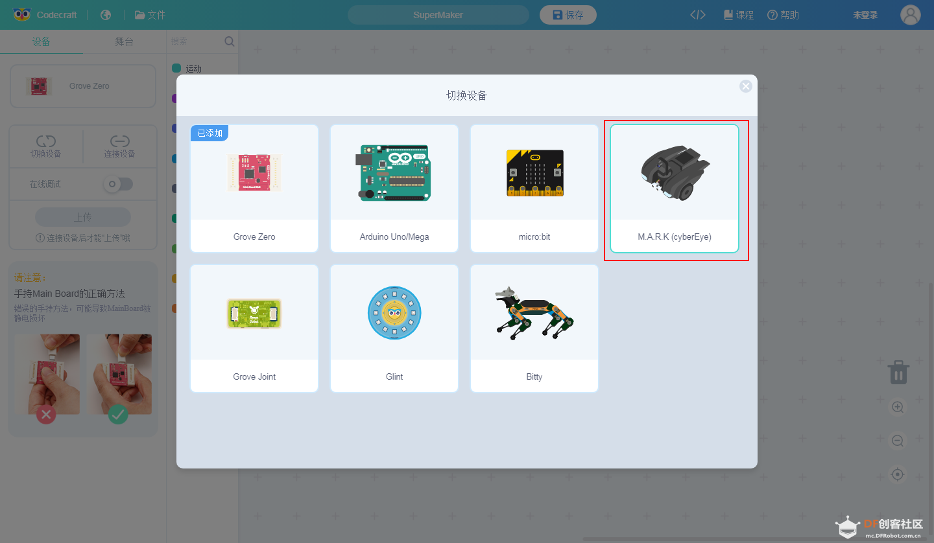Click the zoom in icon
934x543 pixels.
(898, 407)
